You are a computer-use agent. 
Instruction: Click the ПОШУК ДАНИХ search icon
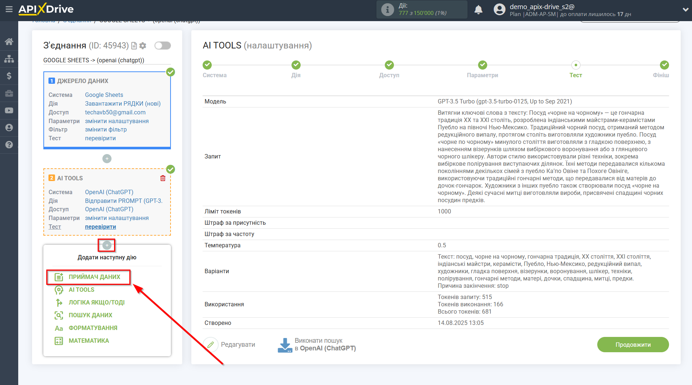[59, 315]
